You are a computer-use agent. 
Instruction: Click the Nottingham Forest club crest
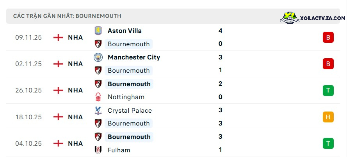pos(98,97)
